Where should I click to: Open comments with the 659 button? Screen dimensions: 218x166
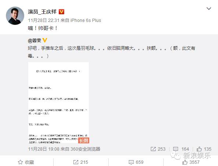[x=136, y=162]
